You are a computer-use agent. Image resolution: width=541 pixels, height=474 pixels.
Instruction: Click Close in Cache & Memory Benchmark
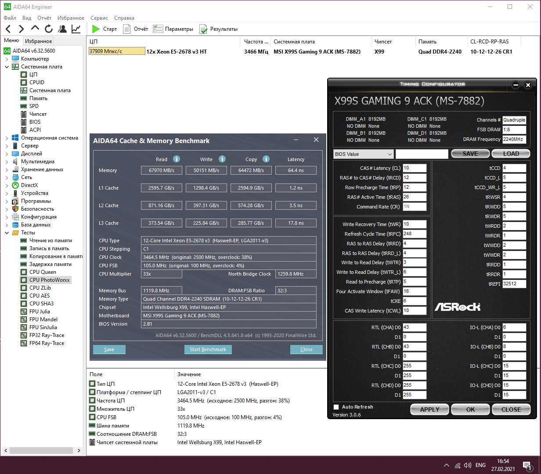click(307, 349)
